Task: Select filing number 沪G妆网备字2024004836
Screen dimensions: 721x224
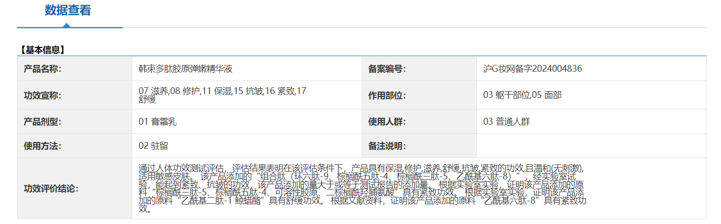Action: tap(532, 69)
